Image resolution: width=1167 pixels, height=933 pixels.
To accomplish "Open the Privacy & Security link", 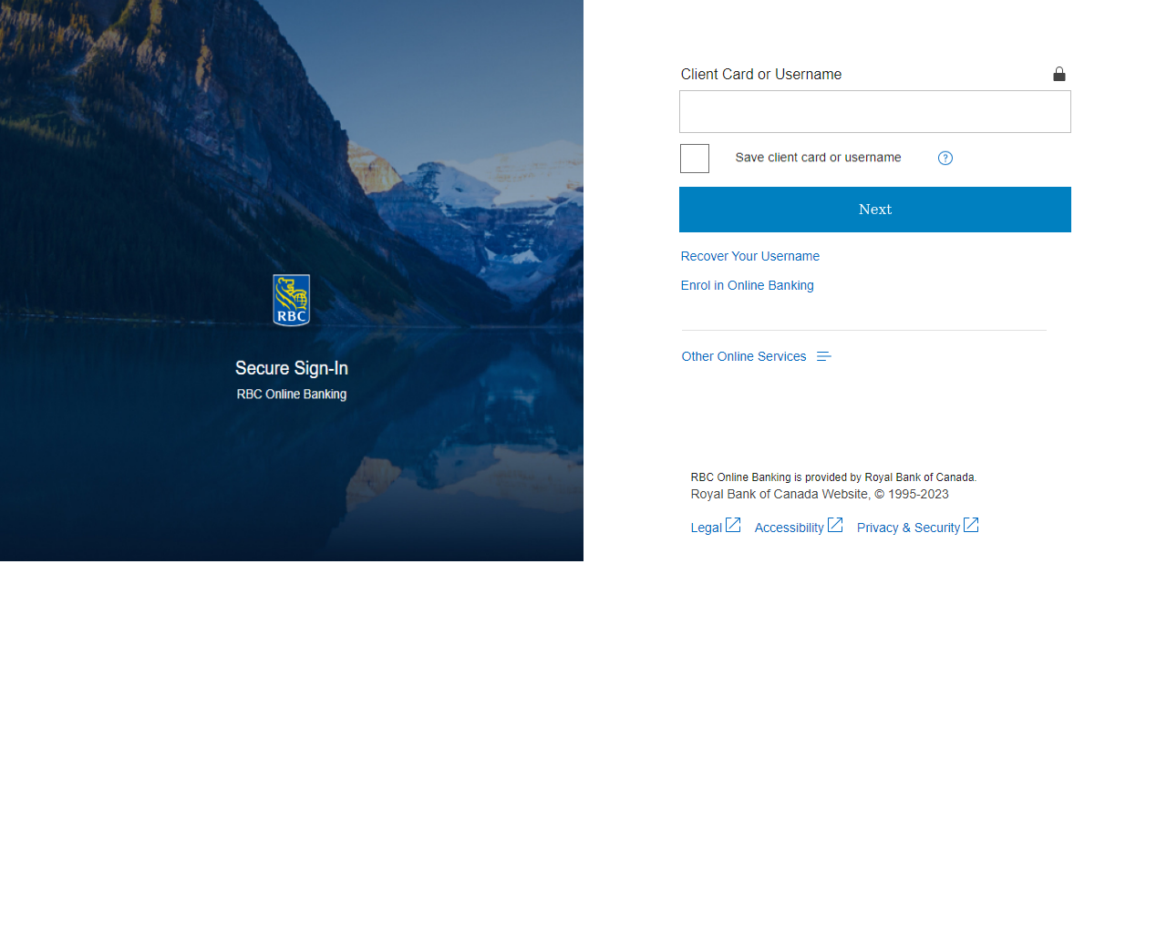I will click(x=909, y=528).
